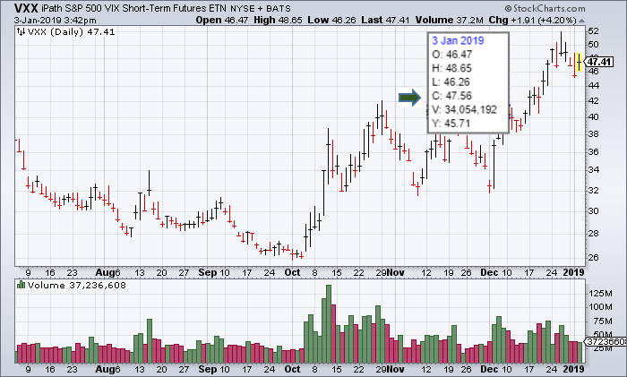Screen dimensions: 627x377
Task: Click the 52 label on the price axis
Action: [593, 31]
